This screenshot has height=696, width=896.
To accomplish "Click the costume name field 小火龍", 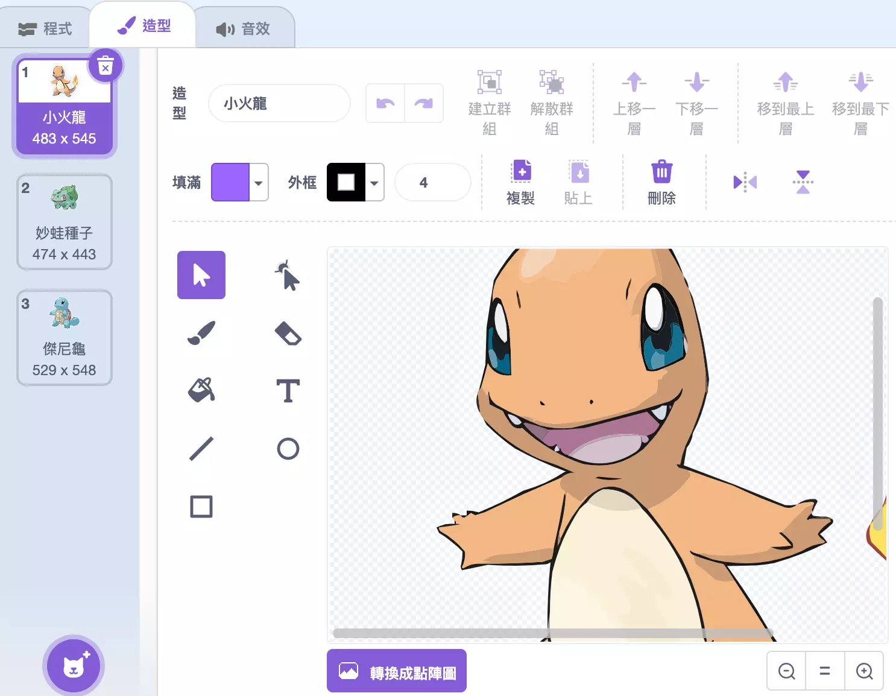I will 279,104.
